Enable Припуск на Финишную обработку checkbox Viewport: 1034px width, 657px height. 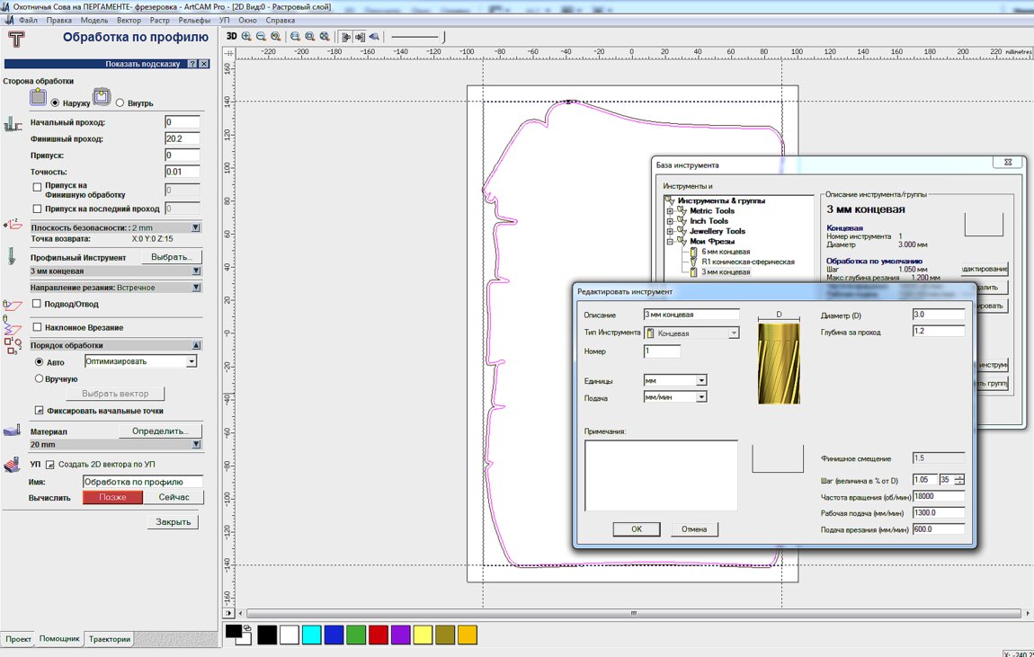coord(38,187)
